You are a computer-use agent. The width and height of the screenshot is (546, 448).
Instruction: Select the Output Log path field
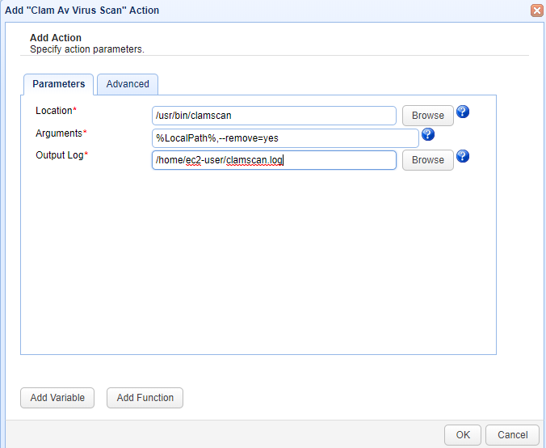(x=274, y=160)
